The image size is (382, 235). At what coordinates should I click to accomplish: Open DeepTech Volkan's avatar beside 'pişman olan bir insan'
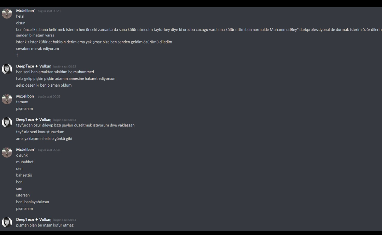[x=7, y=222]
